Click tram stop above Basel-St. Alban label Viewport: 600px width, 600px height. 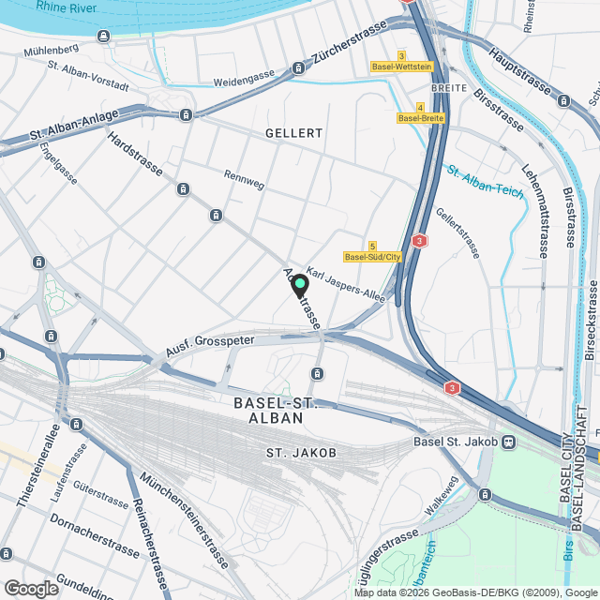(317, 373)
